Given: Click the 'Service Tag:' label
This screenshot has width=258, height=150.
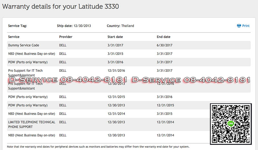Looking at the screenshot, I should click(17, 26).
